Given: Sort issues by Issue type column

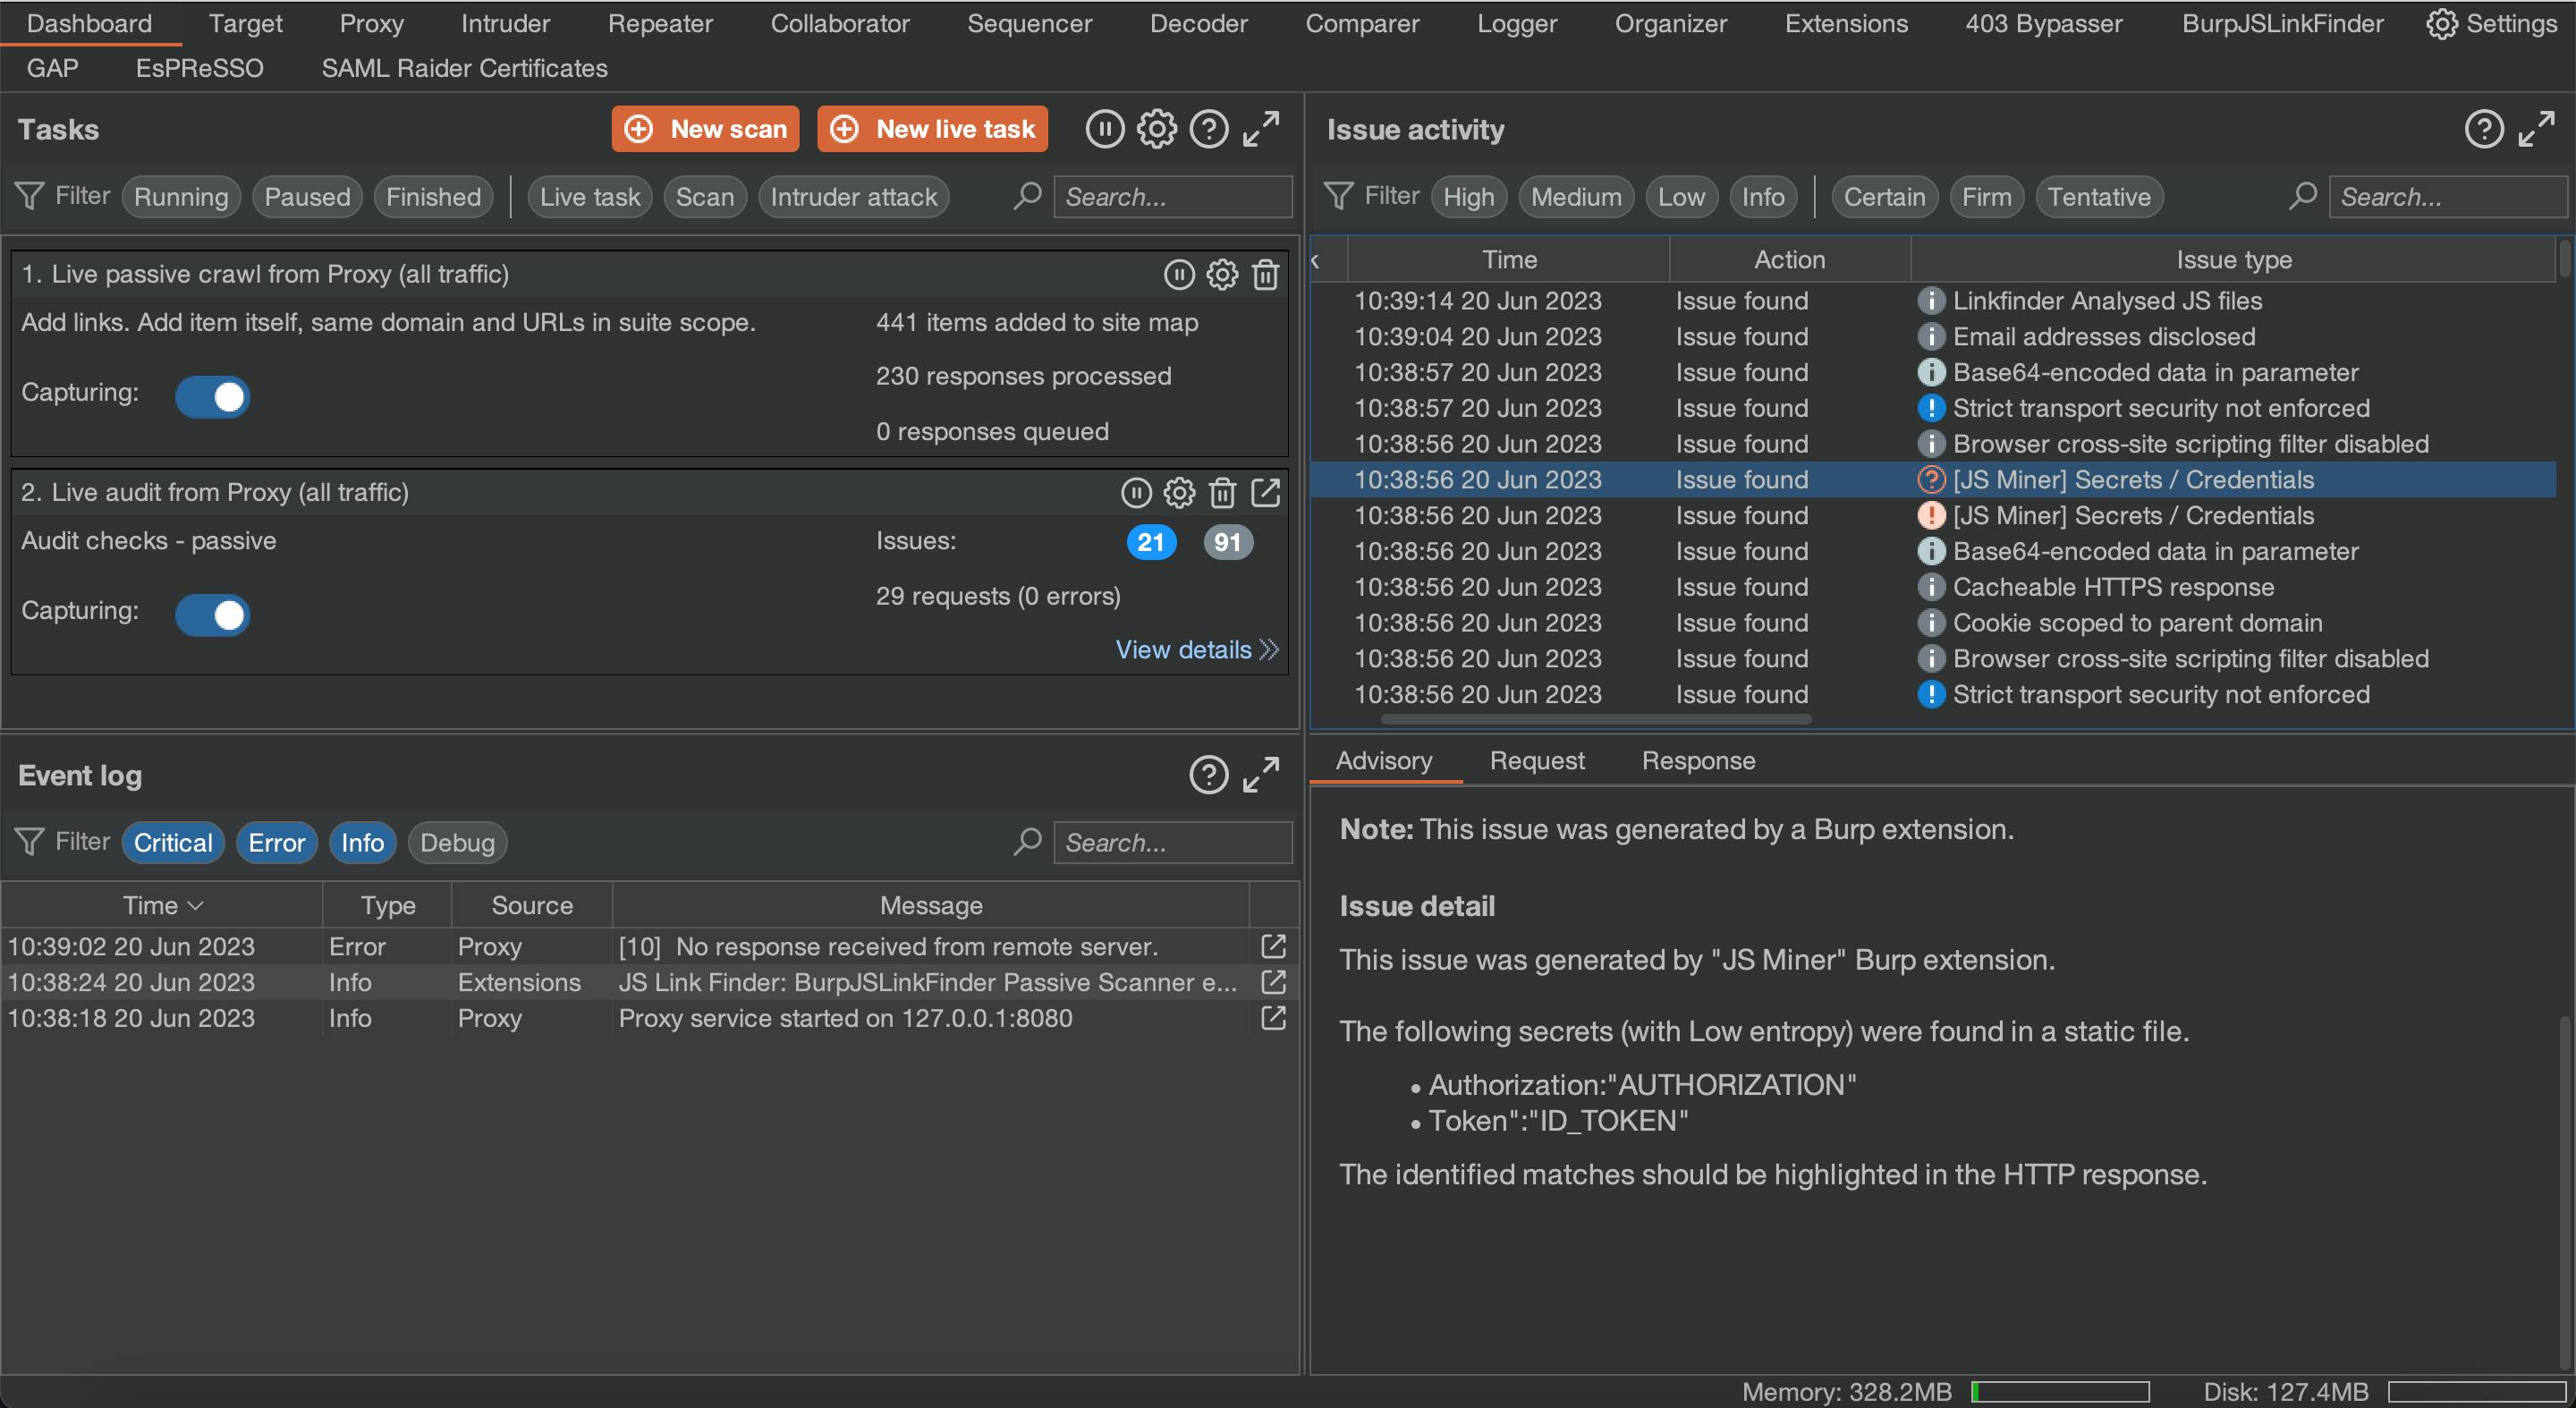Looking at the screenshot, I should tap(2233, 260).
